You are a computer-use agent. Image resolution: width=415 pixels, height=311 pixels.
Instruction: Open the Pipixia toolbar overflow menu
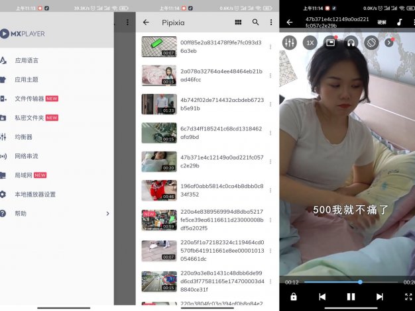pos(271,22)
